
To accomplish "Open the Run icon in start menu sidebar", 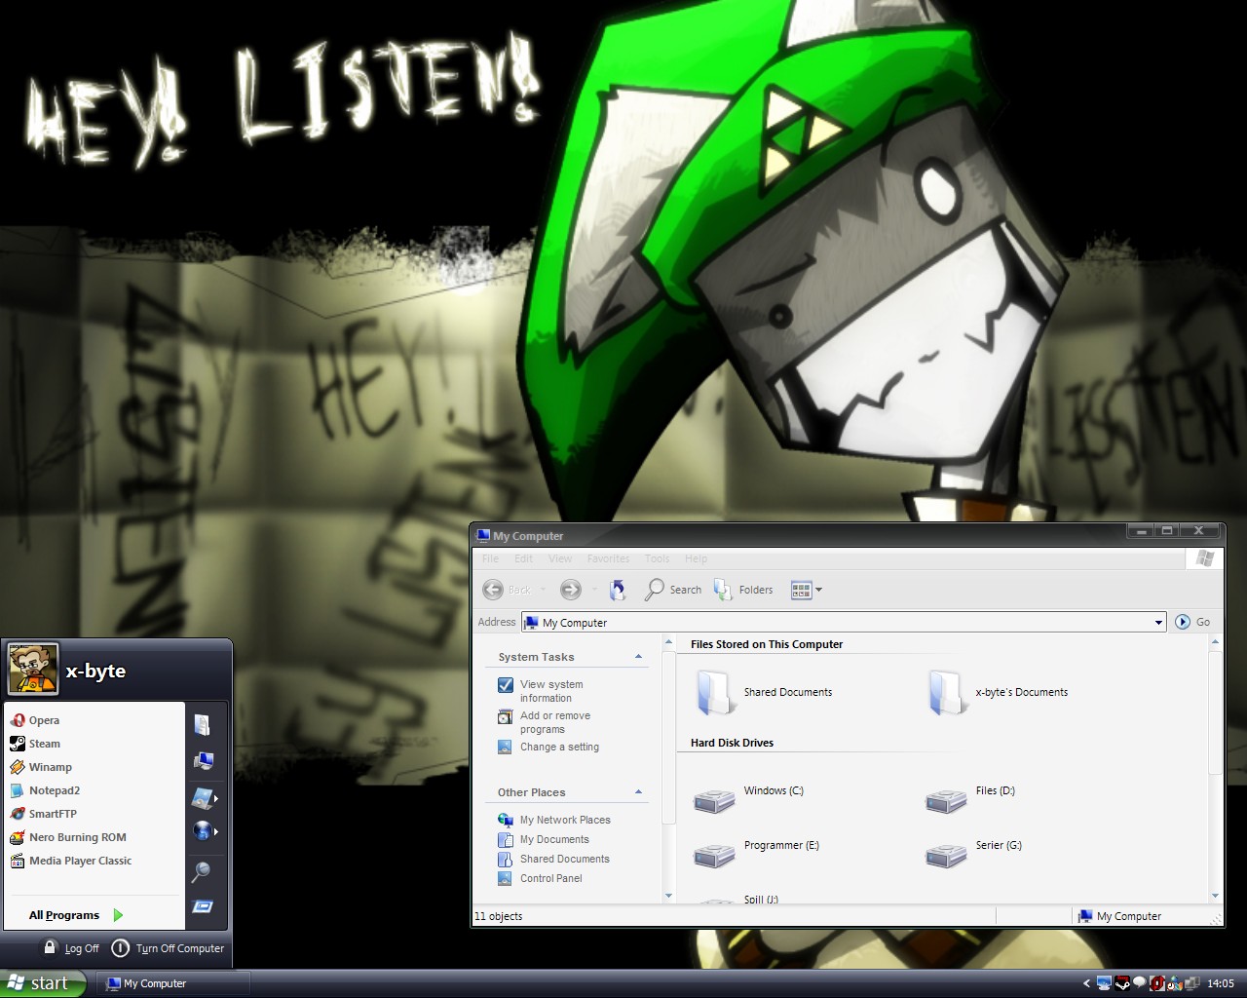I will [x=203, y=906].
